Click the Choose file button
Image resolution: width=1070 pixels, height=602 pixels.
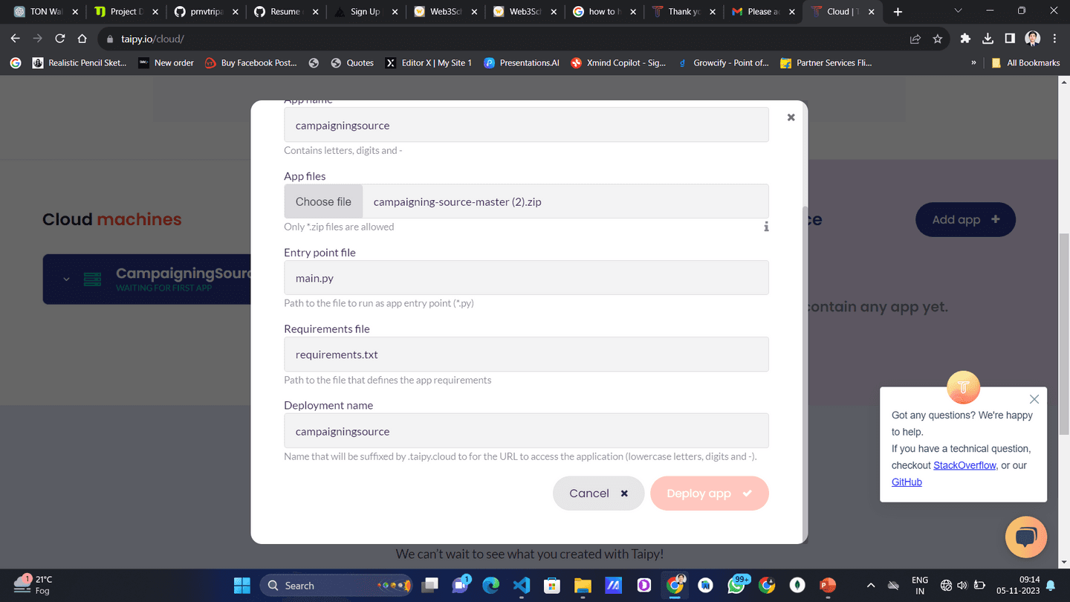tap(323, 201)
